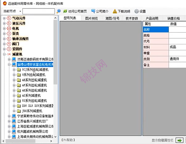Expand the YCJ系列齿轮减速机 folder node
Viewport: 186px width, 144px height.
(14, 70)
